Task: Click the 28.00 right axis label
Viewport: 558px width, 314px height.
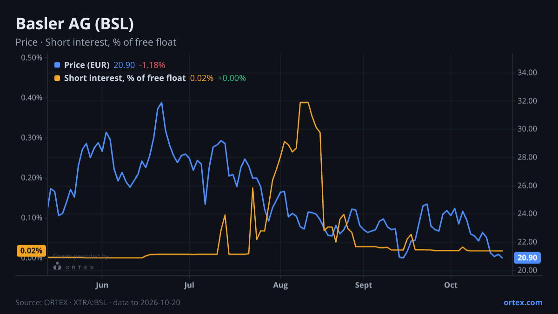Action: click(527, 157)
